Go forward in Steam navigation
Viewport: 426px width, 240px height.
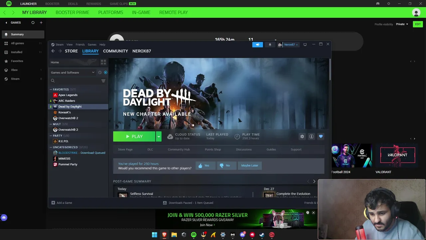pyautogui.click(x=60, y=51)
